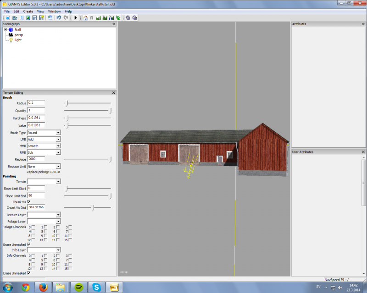The width and height of the screenshot is (367, 293).
Task: Open the Edit menu
Action: tap(16, 11)
